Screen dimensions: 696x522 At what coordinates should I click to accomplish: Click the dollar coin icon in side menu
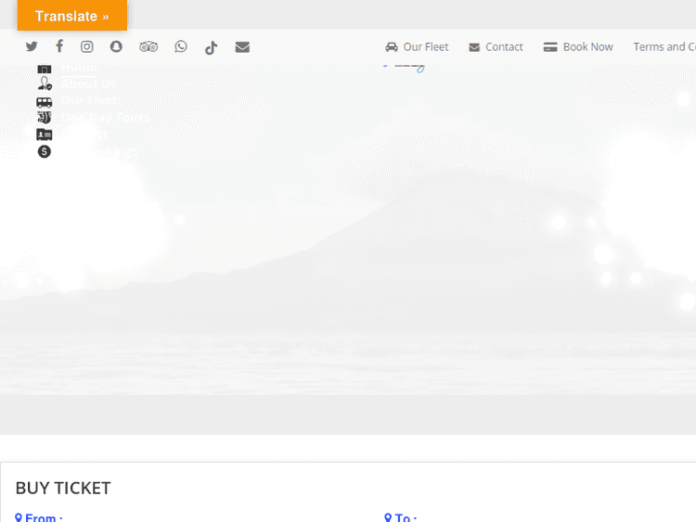tap(45, 151)
